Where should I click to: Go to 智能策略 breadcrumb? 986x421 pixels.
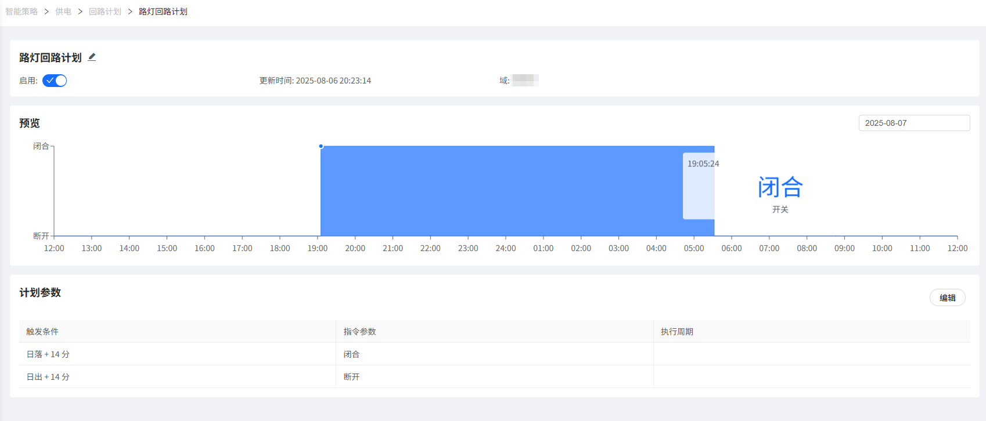pos(21,12)
